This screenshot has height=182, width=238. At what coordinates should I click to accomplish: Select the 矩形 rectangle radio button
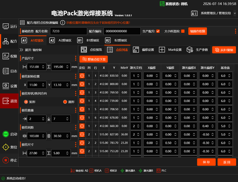pos(26,102)
